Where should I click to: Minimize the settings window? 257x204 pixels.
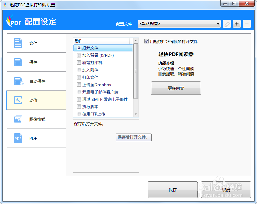[225, 4]
